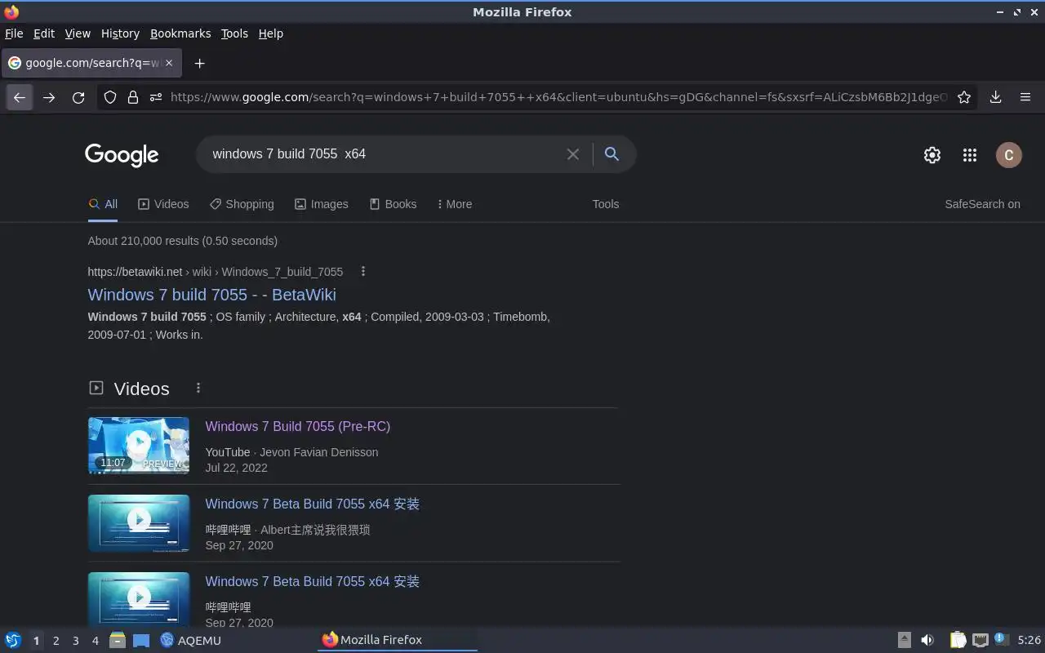This screenshot has height=653, width=1045.
Task: Open a new tab with the plus button
Action: 199,63
